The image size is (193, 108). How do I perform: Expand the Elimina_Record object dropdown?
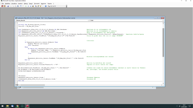[x=88, y=21]
